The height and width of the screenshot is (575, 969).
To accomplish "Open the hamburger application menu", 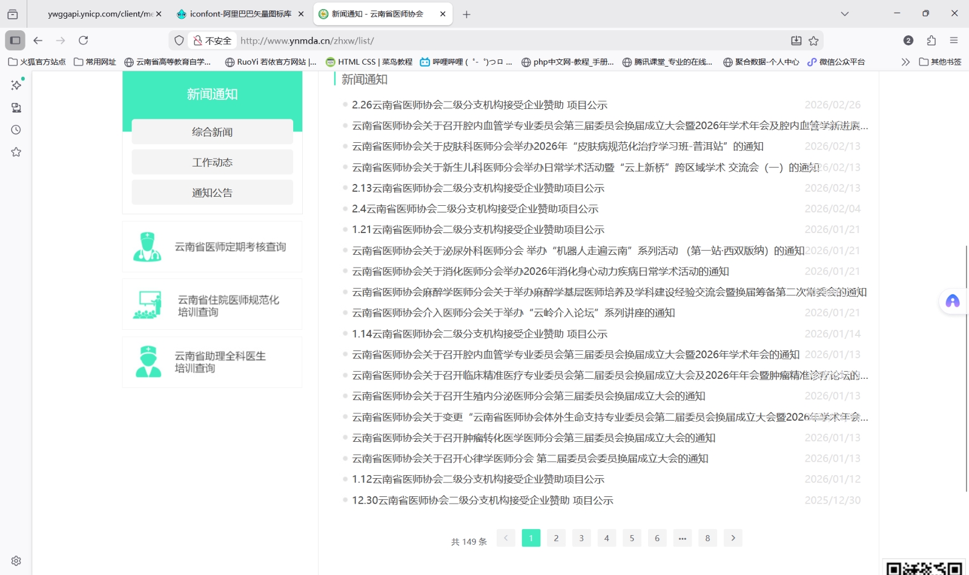I will [x=955, y=41].
